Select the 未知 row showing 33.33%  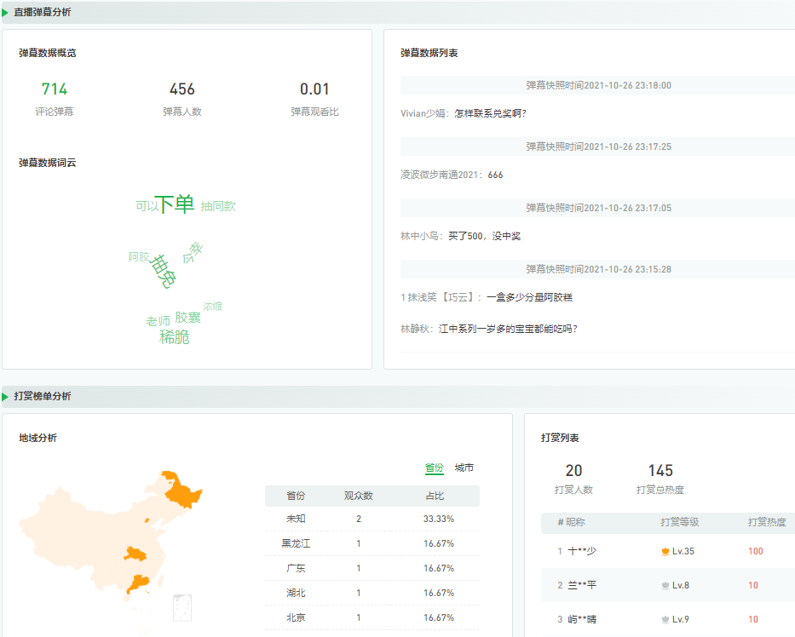372,518
